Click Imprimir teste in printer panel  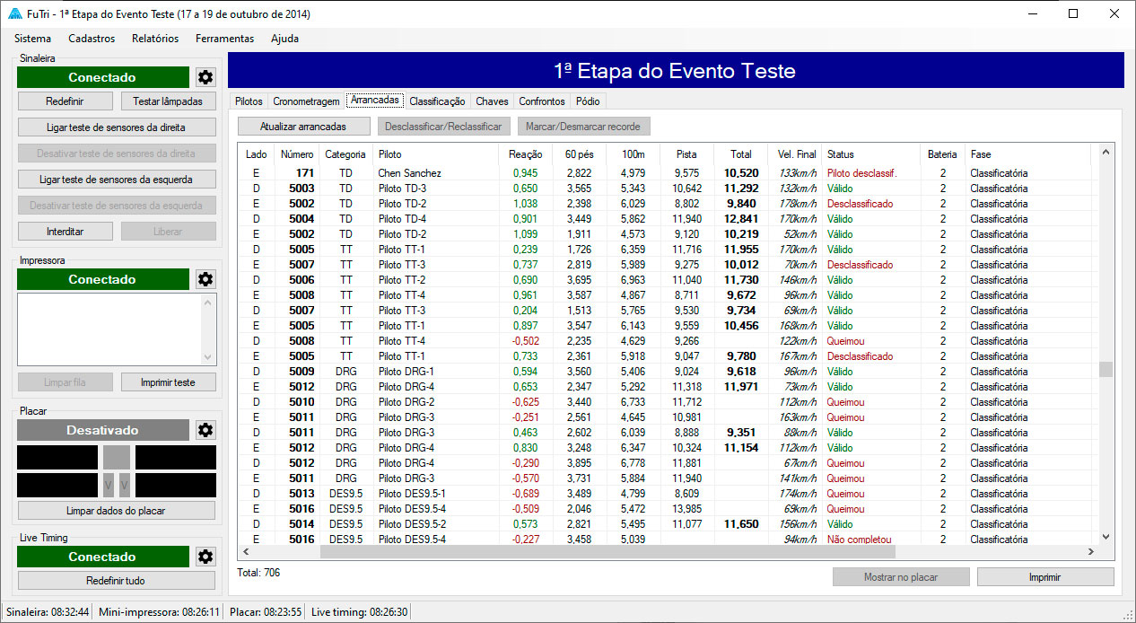click(x=168, y=382)
